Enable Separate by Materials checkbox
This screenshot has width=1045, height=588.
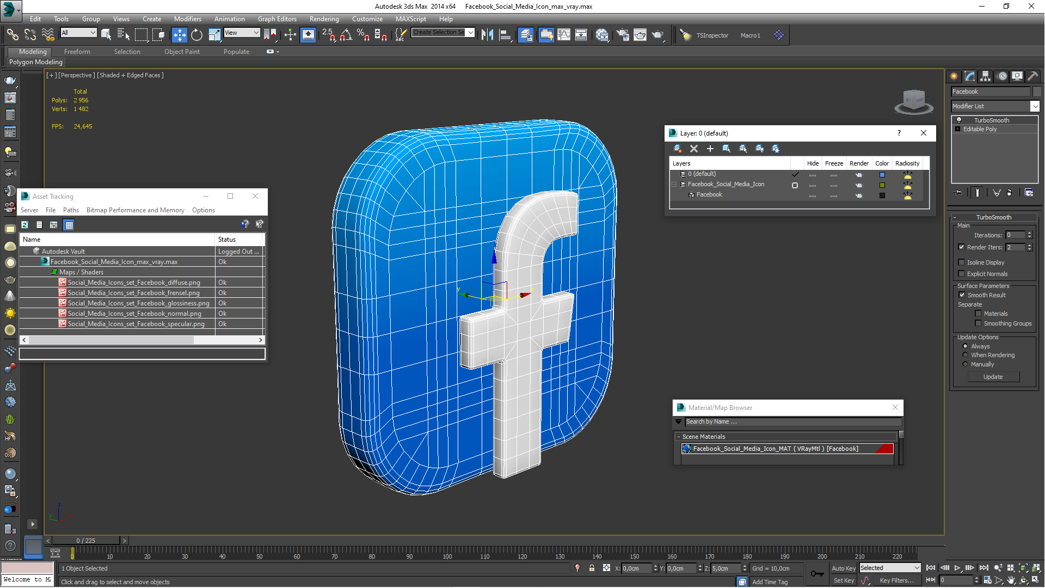(x=978, y=314)
